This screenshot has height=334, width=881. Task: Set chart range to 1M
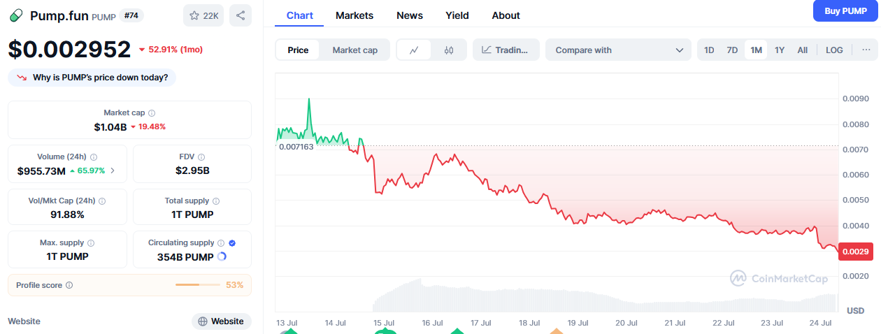(x=756, y=50)
